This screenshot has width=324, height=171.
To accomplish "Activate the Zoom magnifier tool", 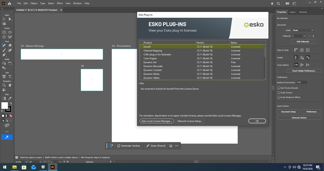I will coord(4,85).
